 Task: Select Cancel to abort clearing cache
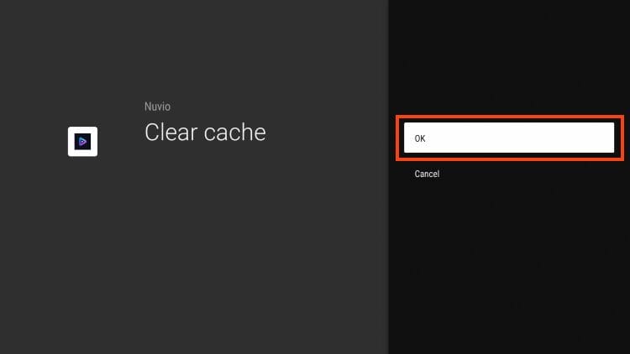427,174
